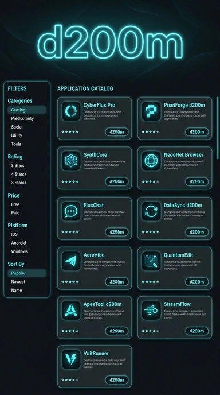This screenshot has width=220, height=395.
Task: Click the StreamFlow price button
Action: [197, 331]
